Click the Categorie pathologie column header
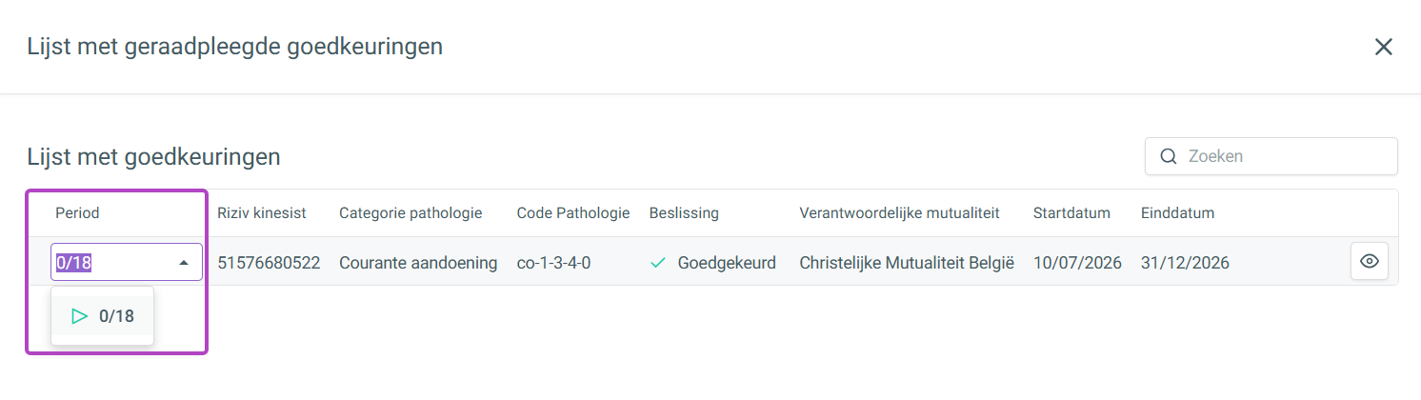 pos(410,212)
